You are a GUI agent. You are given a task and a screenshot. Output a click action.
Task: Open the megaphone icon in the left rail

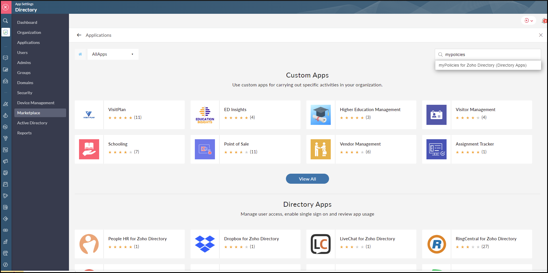pyautogui.click(x=5, y=161)
